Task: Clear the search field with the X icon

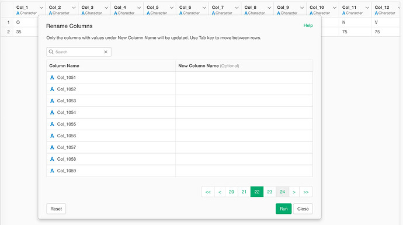Action: click(x=106, y=52)
